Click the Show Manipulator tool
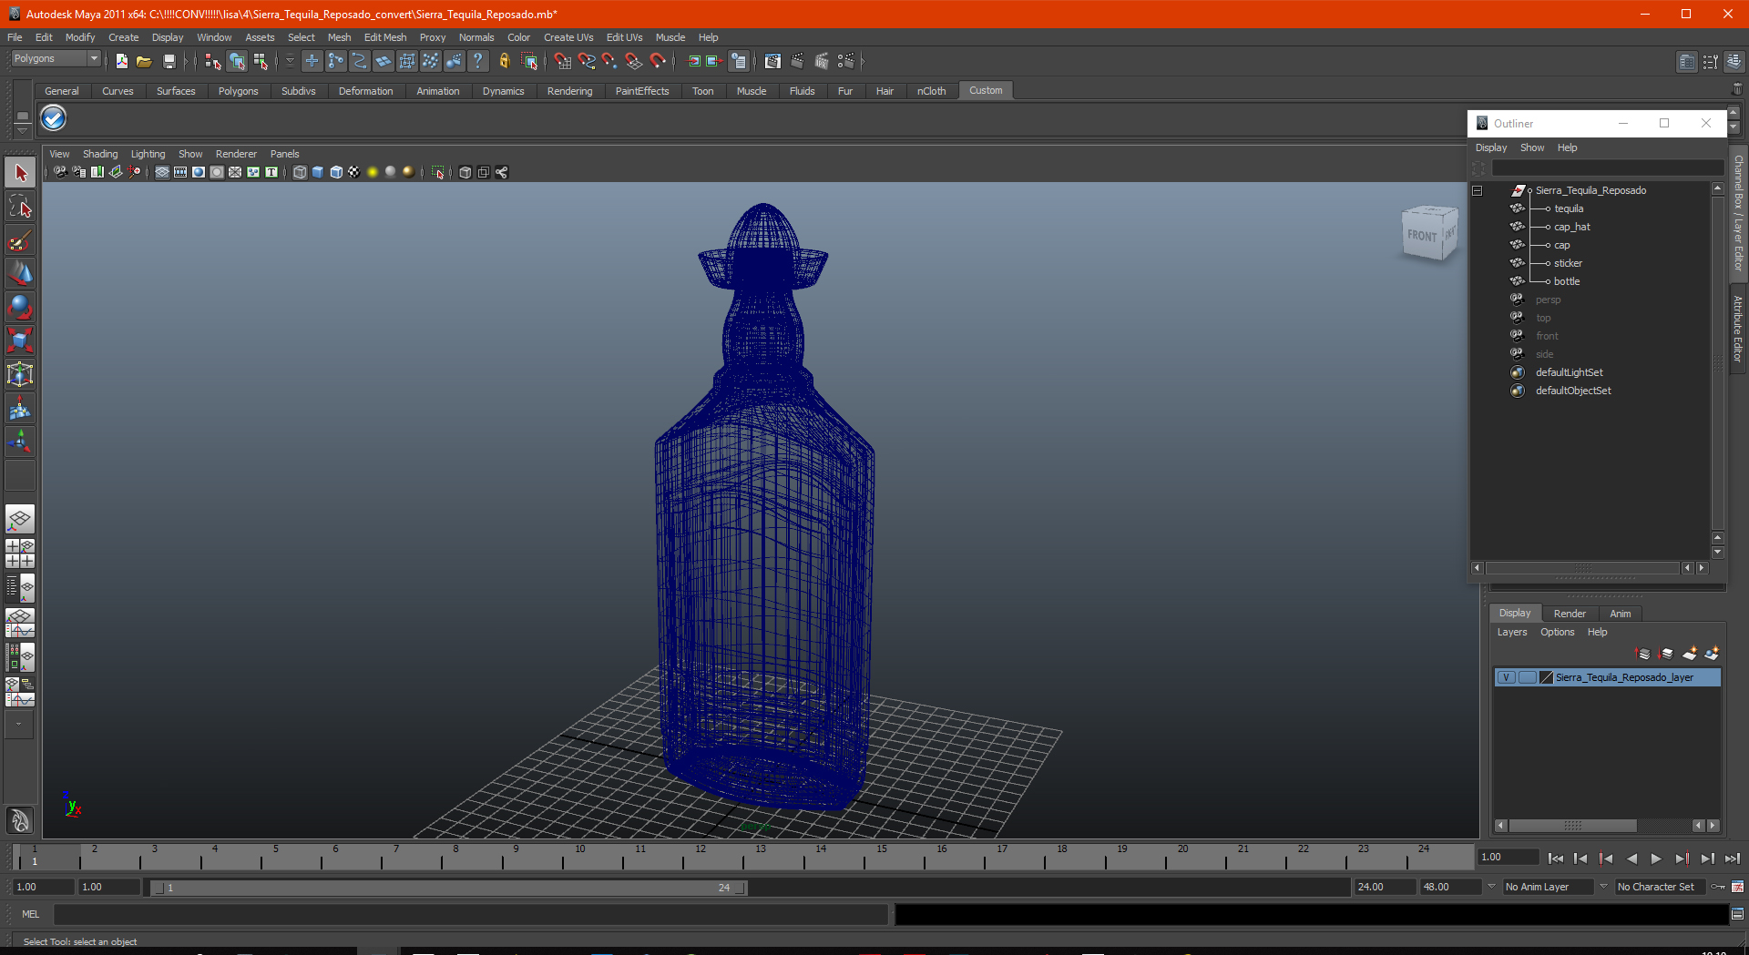Viewport: 1749px width, 955px height. pos(20,442)
